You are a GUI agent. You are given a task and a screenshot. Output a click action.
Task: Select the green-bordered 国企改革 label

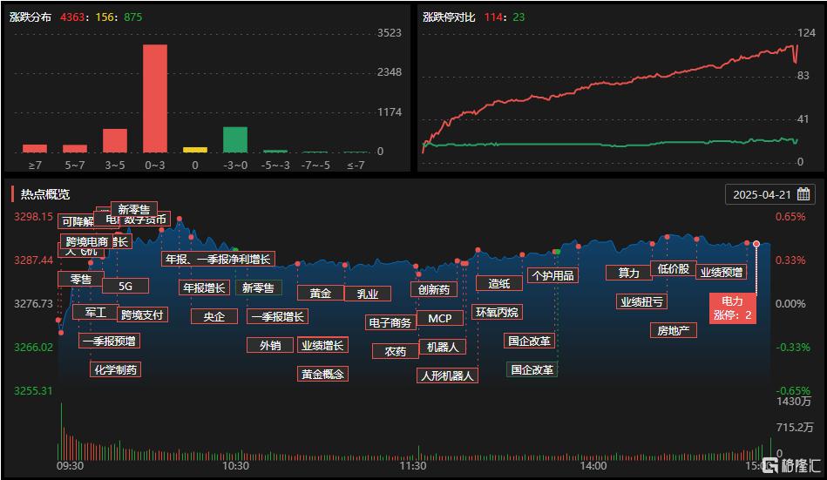click(532, 369)
